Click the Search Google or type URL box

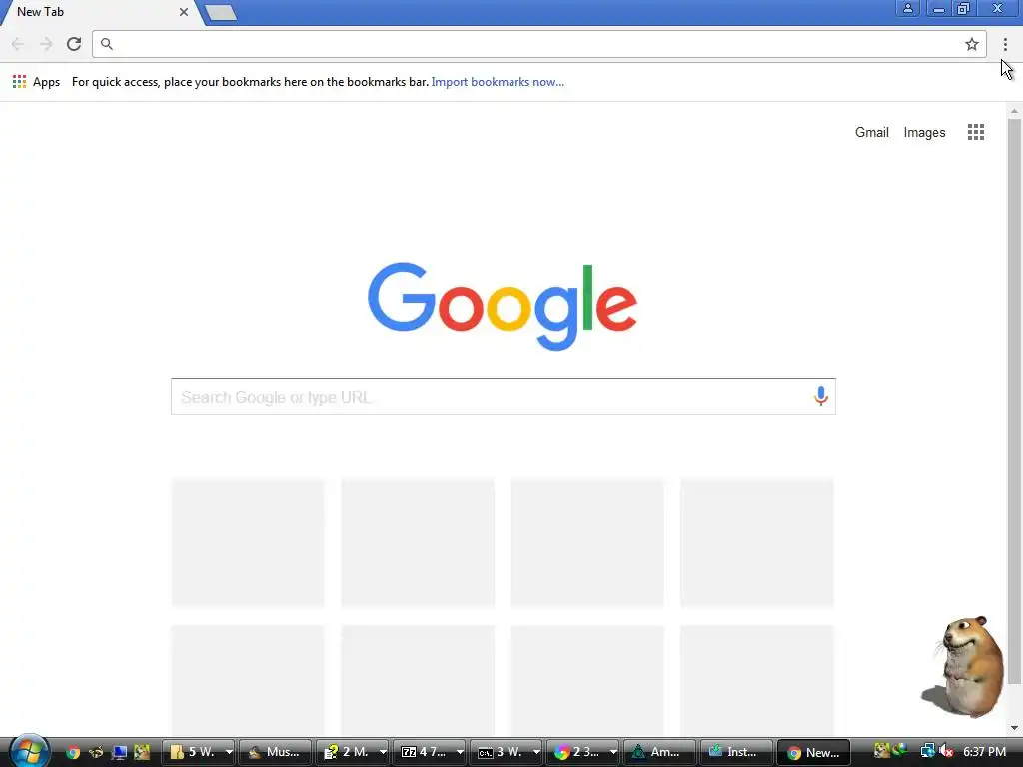point(503,396)
